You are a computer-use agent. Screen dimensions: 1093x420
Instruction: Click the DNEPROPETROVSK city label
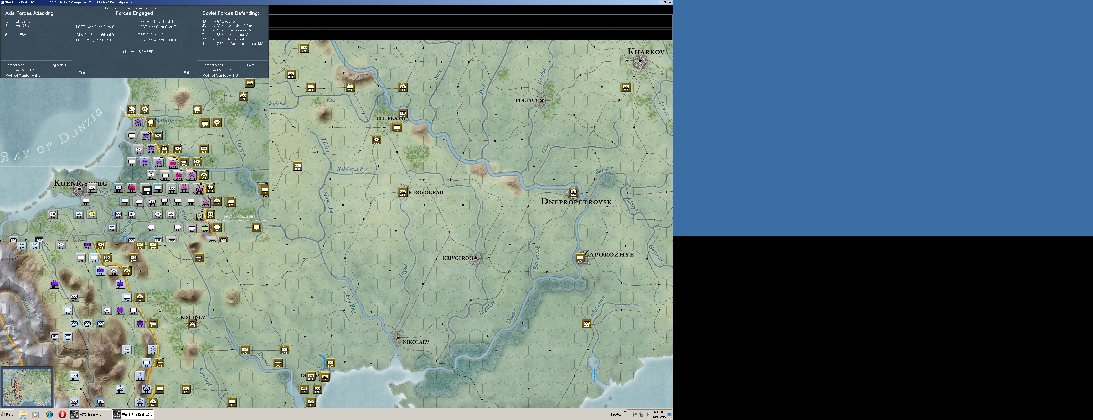pos(576,202)
